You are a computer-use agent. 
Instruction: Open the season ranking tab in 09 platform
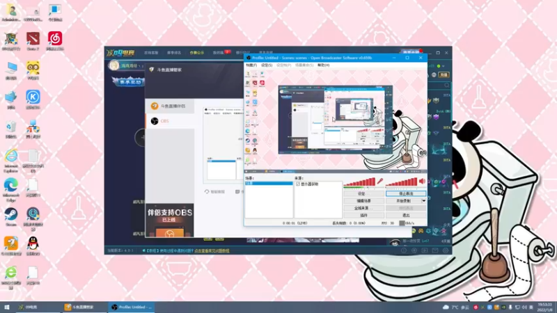pyautogui.click(x=174, y=53)
